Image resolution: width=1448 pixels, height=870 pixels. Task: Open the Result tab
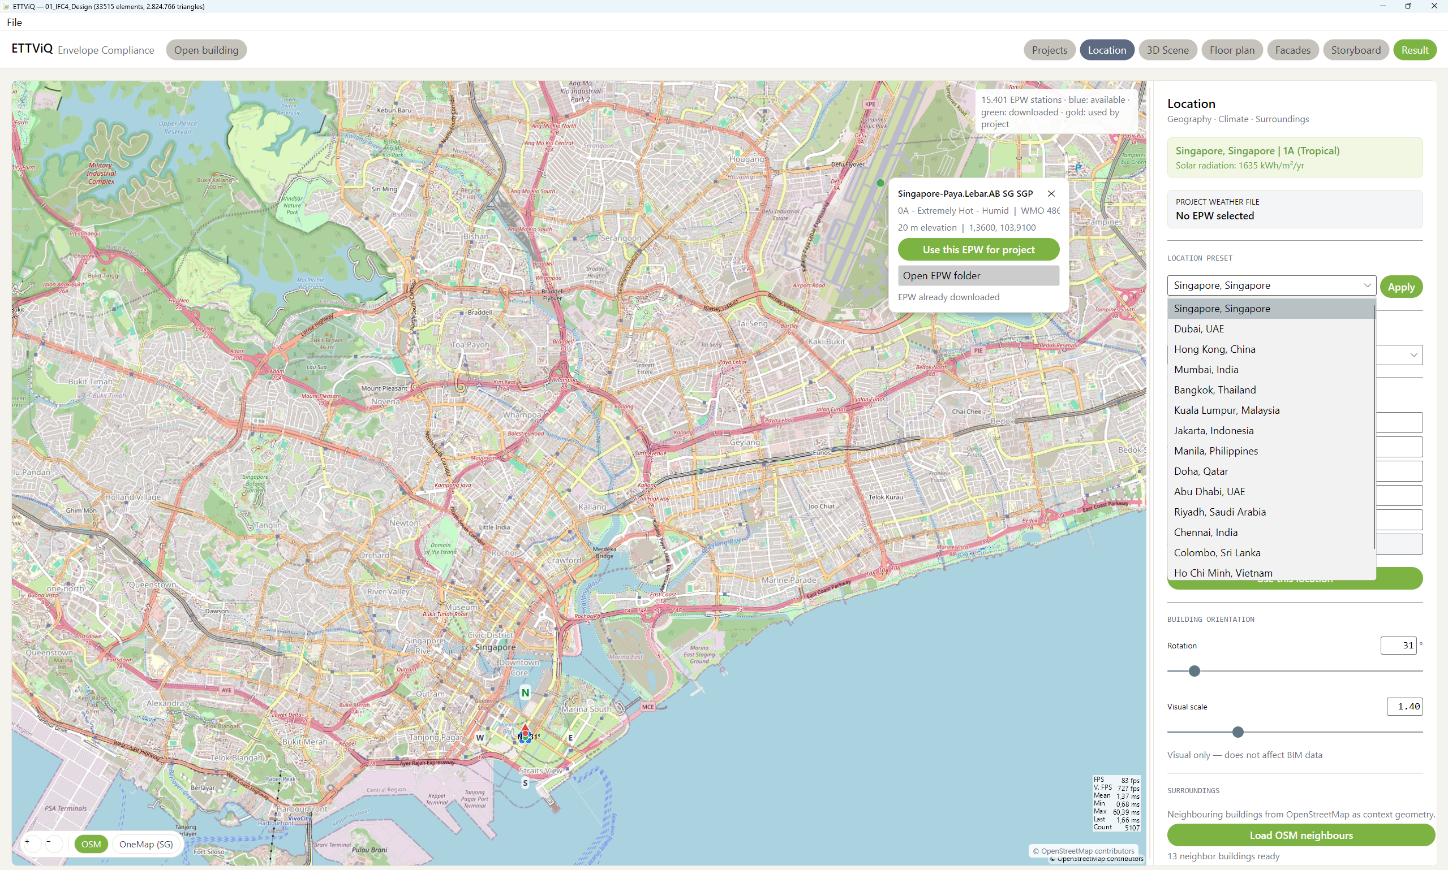(x=1415, y=50)
